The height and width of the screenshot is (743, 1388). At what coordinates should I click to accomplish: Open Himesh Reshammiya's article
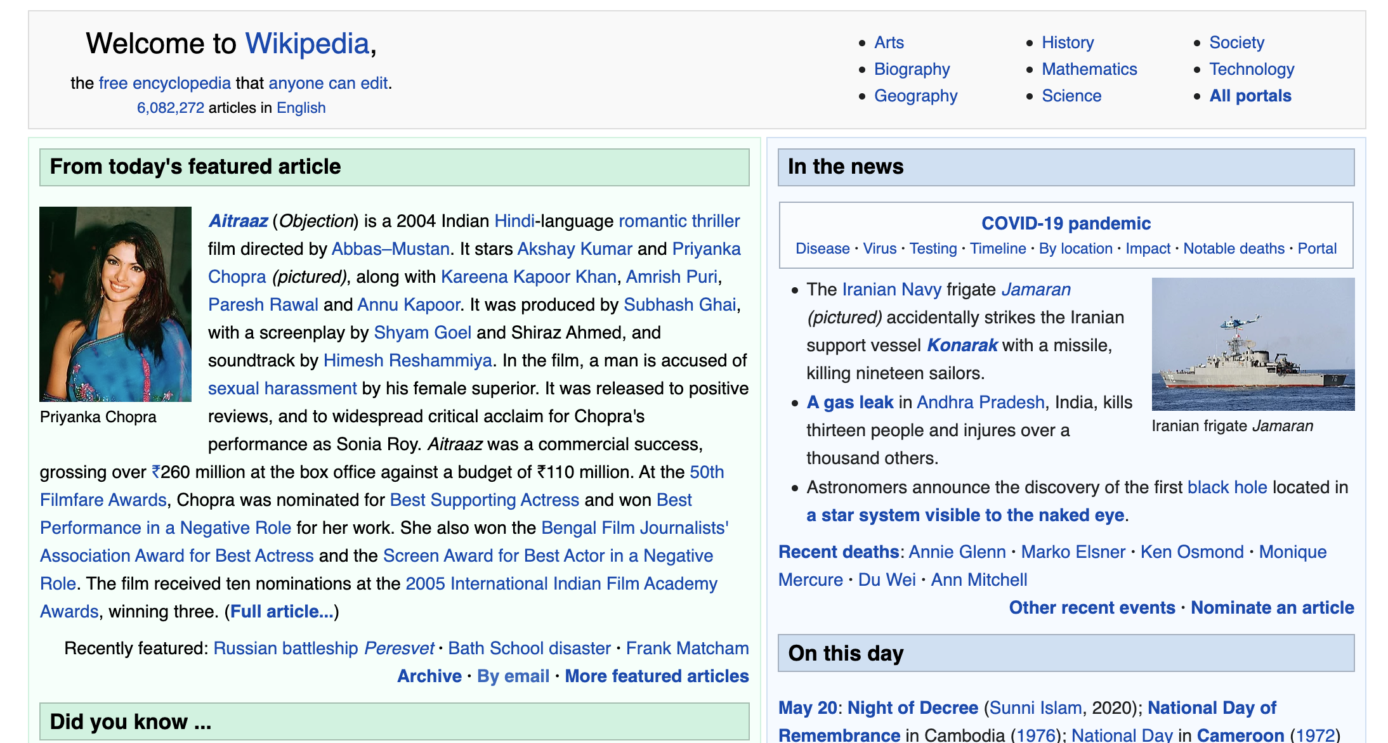408,361
